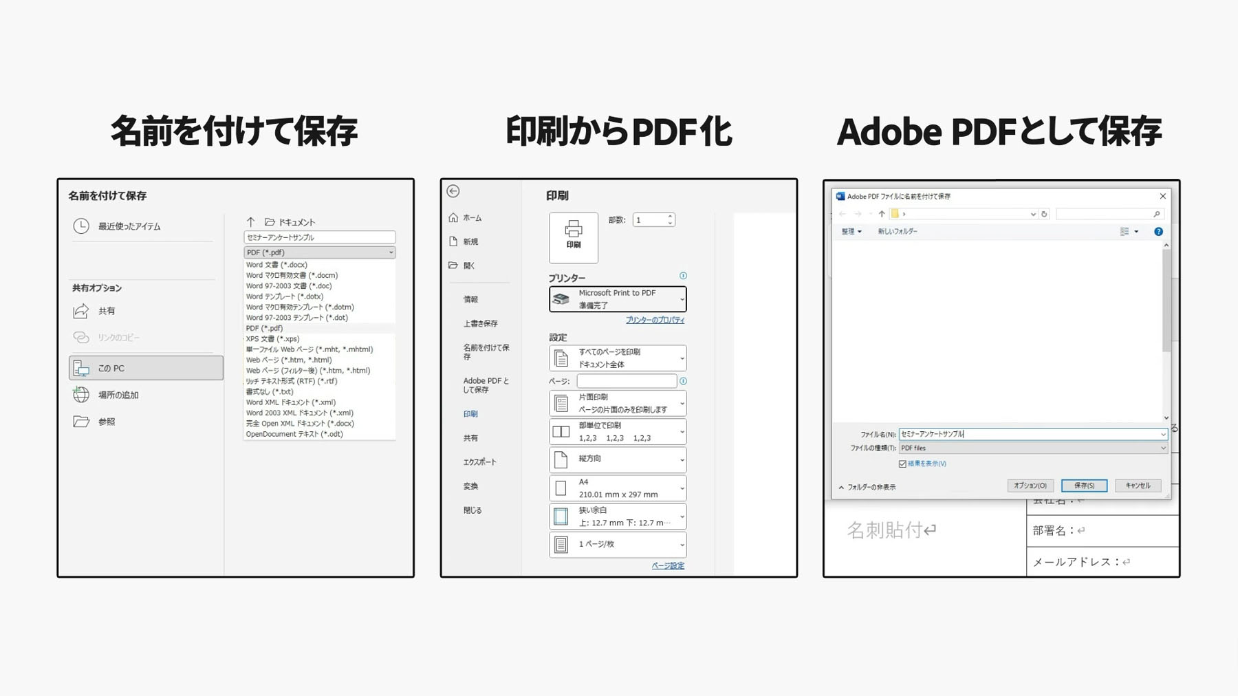
Task: Toggle the 結果を表示 checkbox
Action: click(x=902, y=464)
